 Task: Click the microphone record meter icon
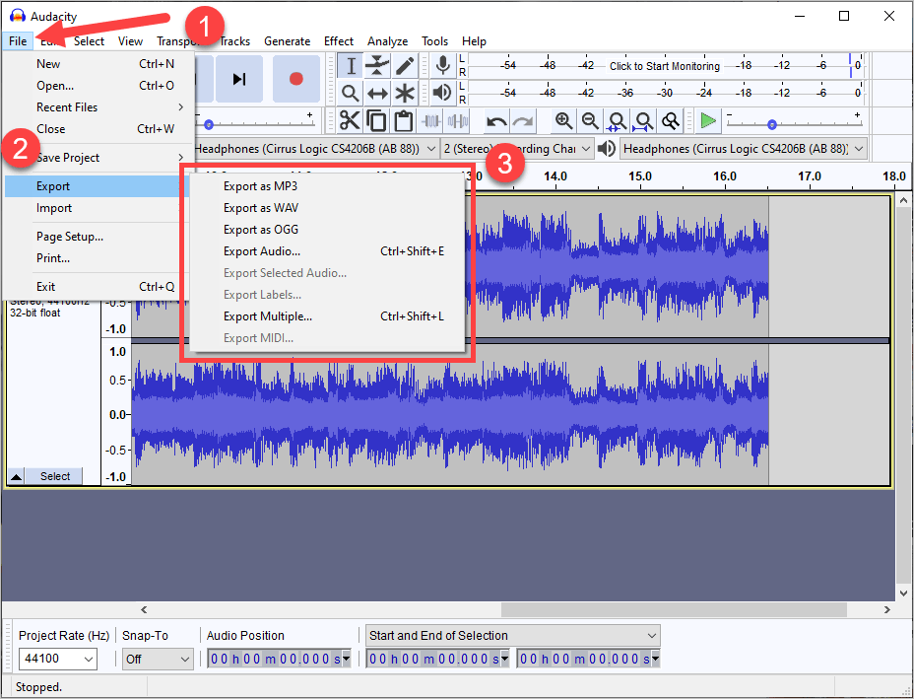point(443,65)
